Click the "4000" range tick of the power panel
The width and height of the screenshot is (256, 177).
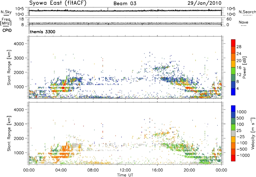click(x=19, y=44)
